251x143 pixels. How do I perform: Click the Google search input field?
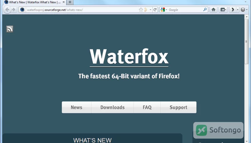tap(185, 10)
